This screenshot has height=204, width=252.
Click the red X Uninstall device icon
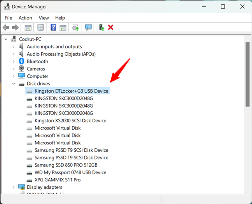coord(110,27)
